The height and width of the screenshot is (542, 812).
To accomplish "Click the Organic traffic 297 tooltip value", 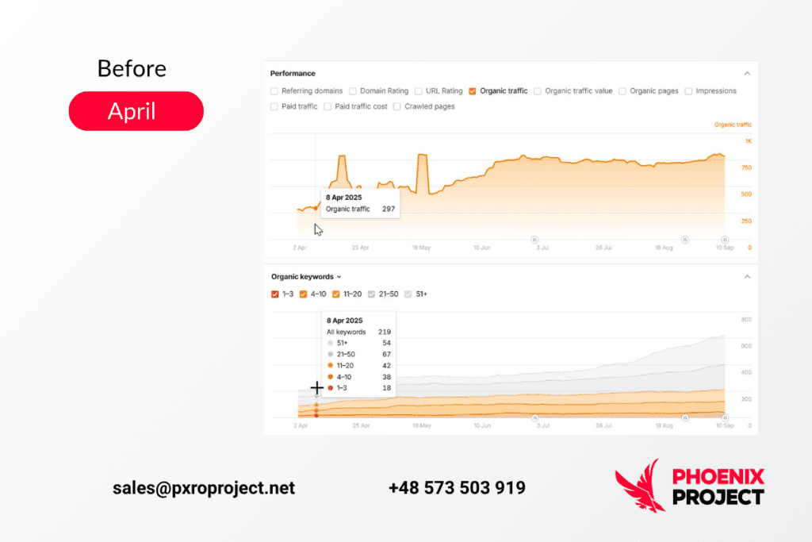I will [389, 209].
